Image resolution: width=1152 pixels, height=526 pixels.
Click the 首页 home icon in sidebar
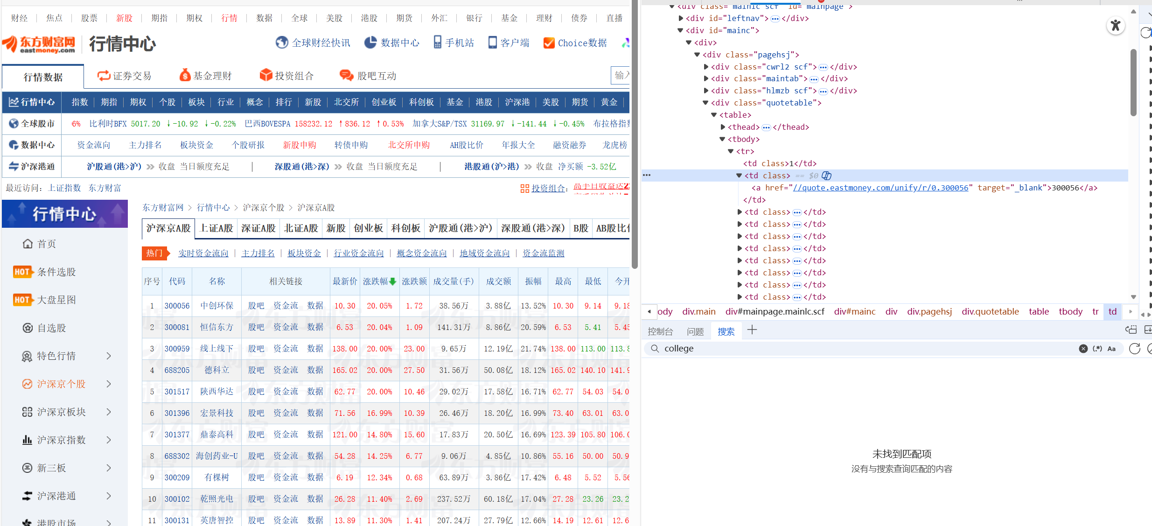(x=28, y=244)
